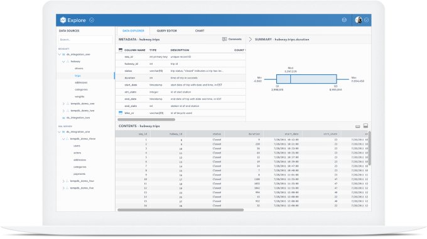Image resolution: width=427 pixels, height=239 pixels.
Task: Expand the Summary panel chevron
Action: [251, 40]
